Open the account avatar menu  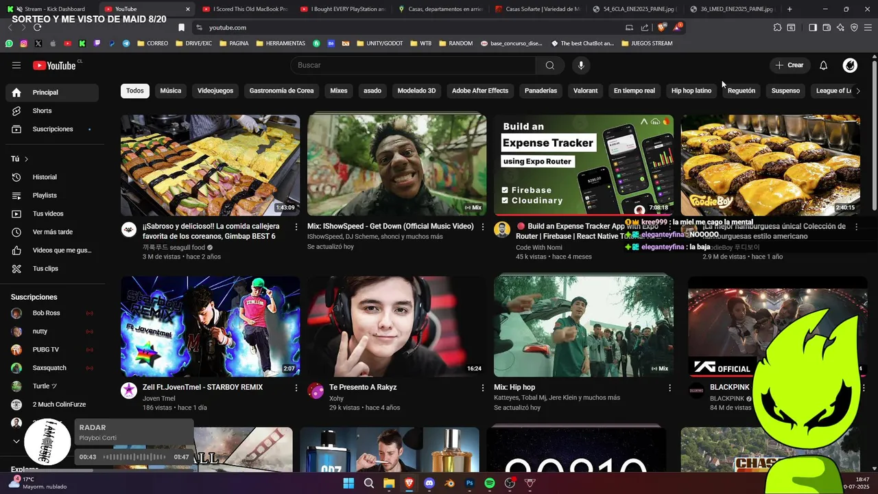(x=850, y=65)
